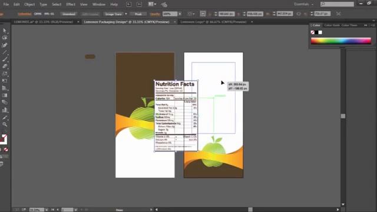Click the Isolate object icon in the control bar

click(x=339, y=14)
